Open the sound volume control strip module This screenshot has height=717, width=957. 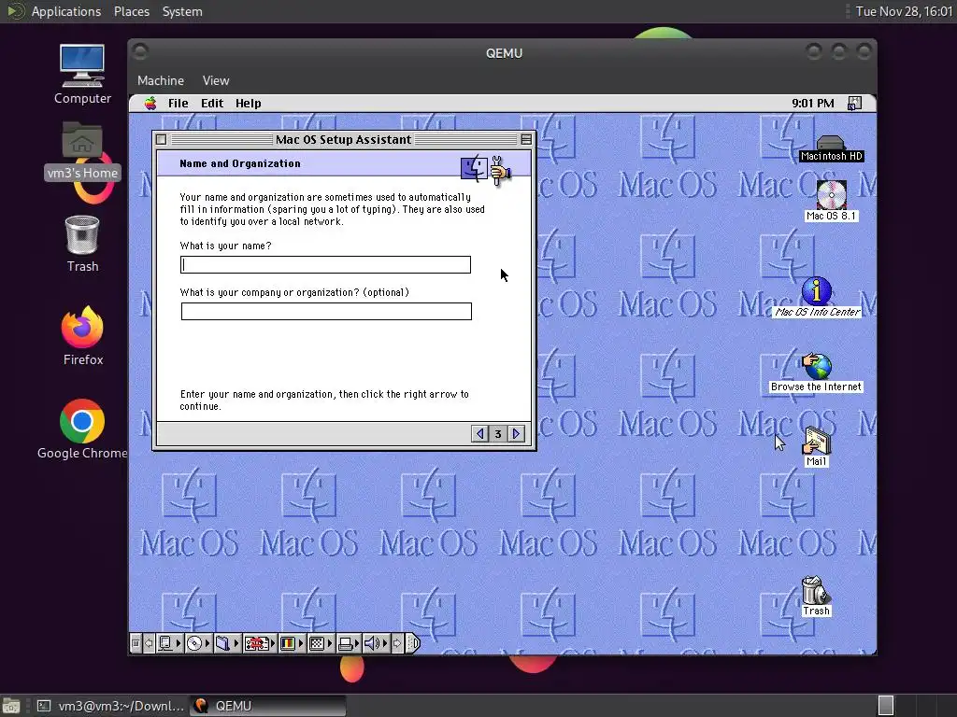pos(376,643)
